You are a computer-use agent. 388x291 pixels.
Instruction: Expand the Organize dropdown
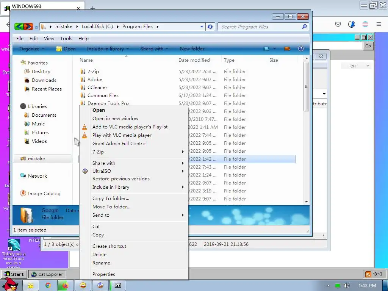(x=32, y=49)
